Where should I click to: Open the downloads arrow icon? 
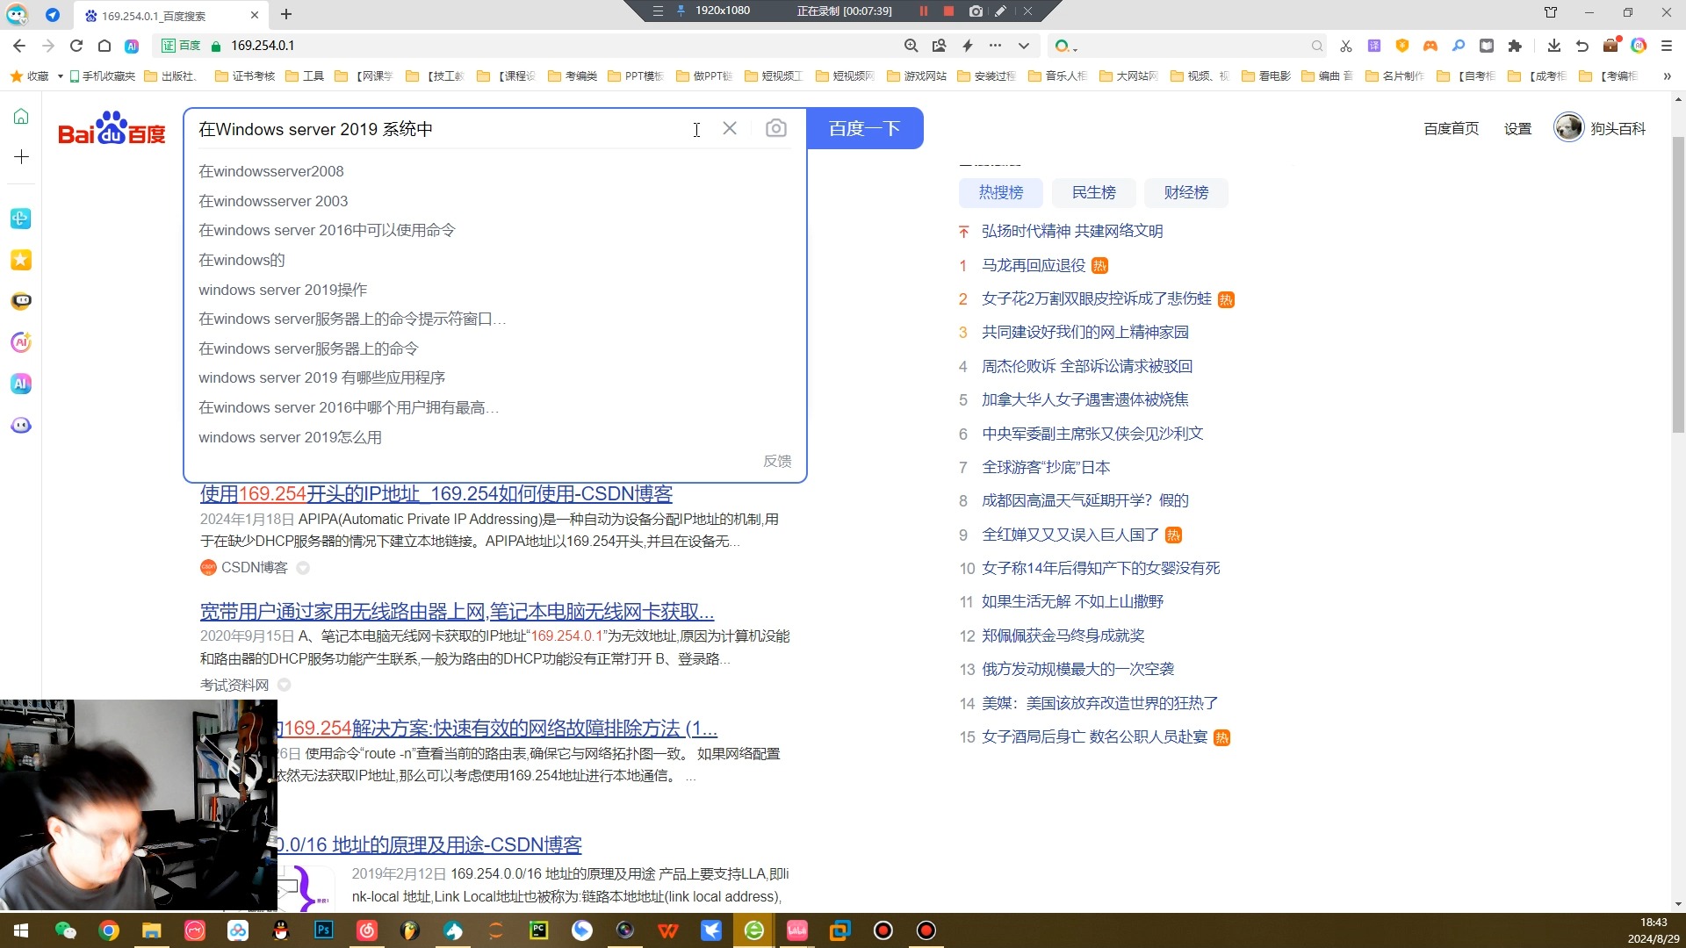tap(1553, 46)
